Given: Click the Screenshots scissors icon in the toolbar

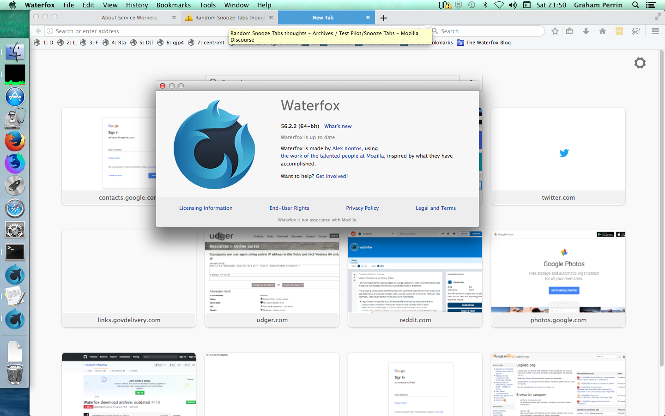Looking at the screenshot, I should [x=636, y=31].
